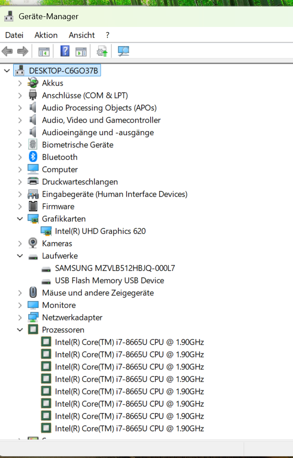Collapse the Prozessoren category
The width and height of the screenshot is (293, 458).
(20, 330)
